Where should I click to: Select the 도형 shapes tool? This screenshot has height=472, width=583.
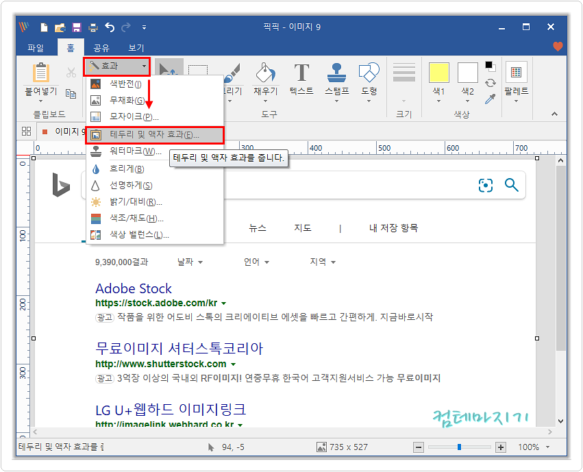coord(369,73)
